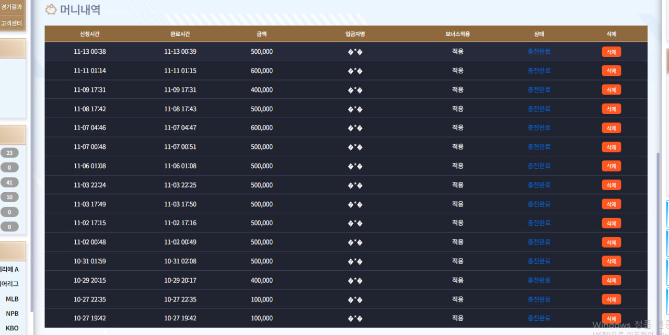Delete the 11-06 01:08 deposit record
669x335 pixels.
tap(611, 166)
